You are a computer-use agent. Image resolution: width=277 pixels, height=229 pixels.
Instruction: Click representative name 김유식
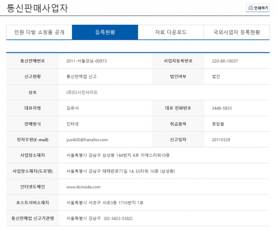[73, 108]
